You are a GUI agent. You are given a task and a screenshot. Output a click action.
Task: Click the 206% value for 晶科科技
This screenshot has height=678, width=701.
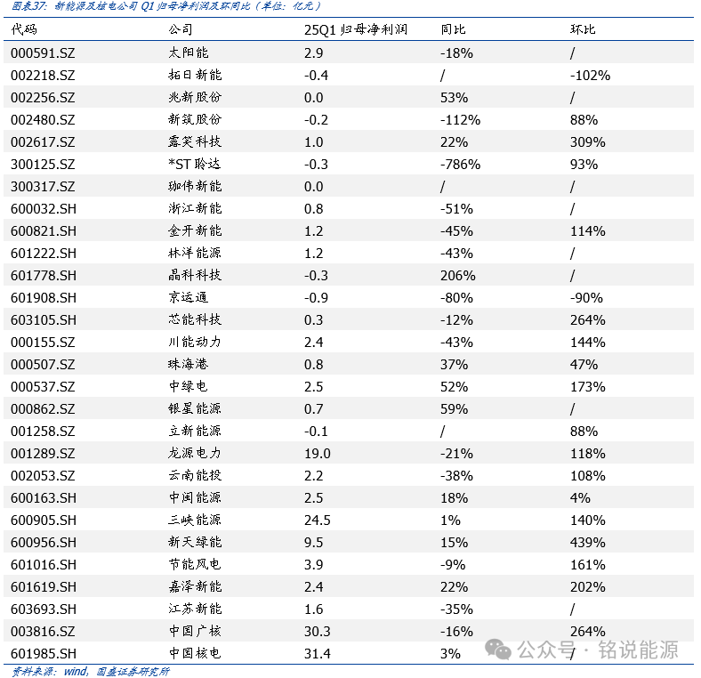click(x=458, y=276)
